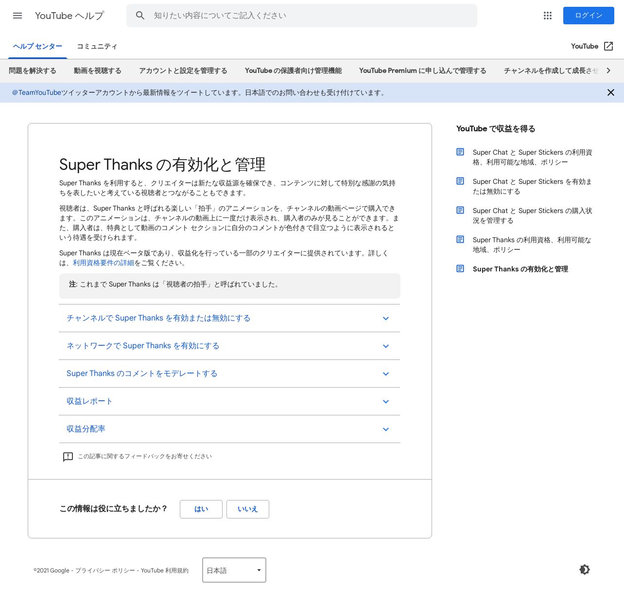Expand ネットワークで Super Thanks を有効にする section
The image size is (624, 589).
tap(229, 346)
